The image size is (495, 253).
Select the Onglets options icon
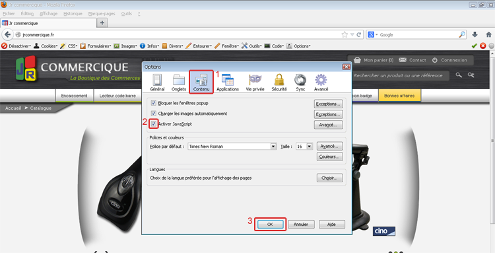tap(179, 83)
